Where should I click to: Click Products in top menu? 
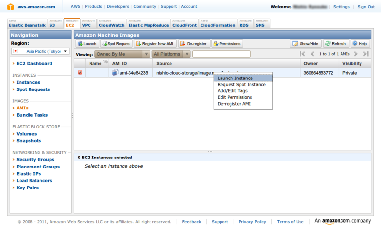[x=93, y=6]
